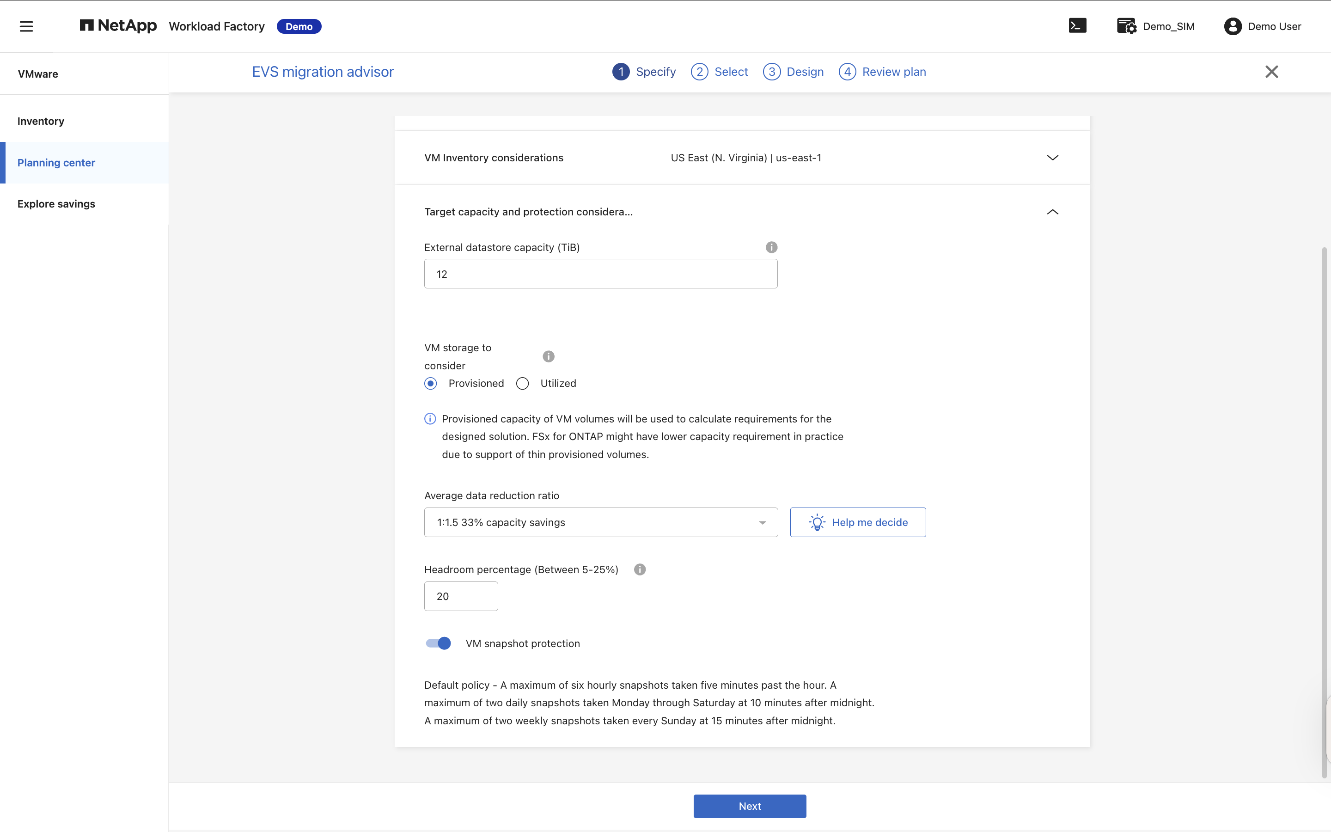Click the Average data reduction ratio label
Viewport: 1331px width, 832px height.
tap(492, 495)
